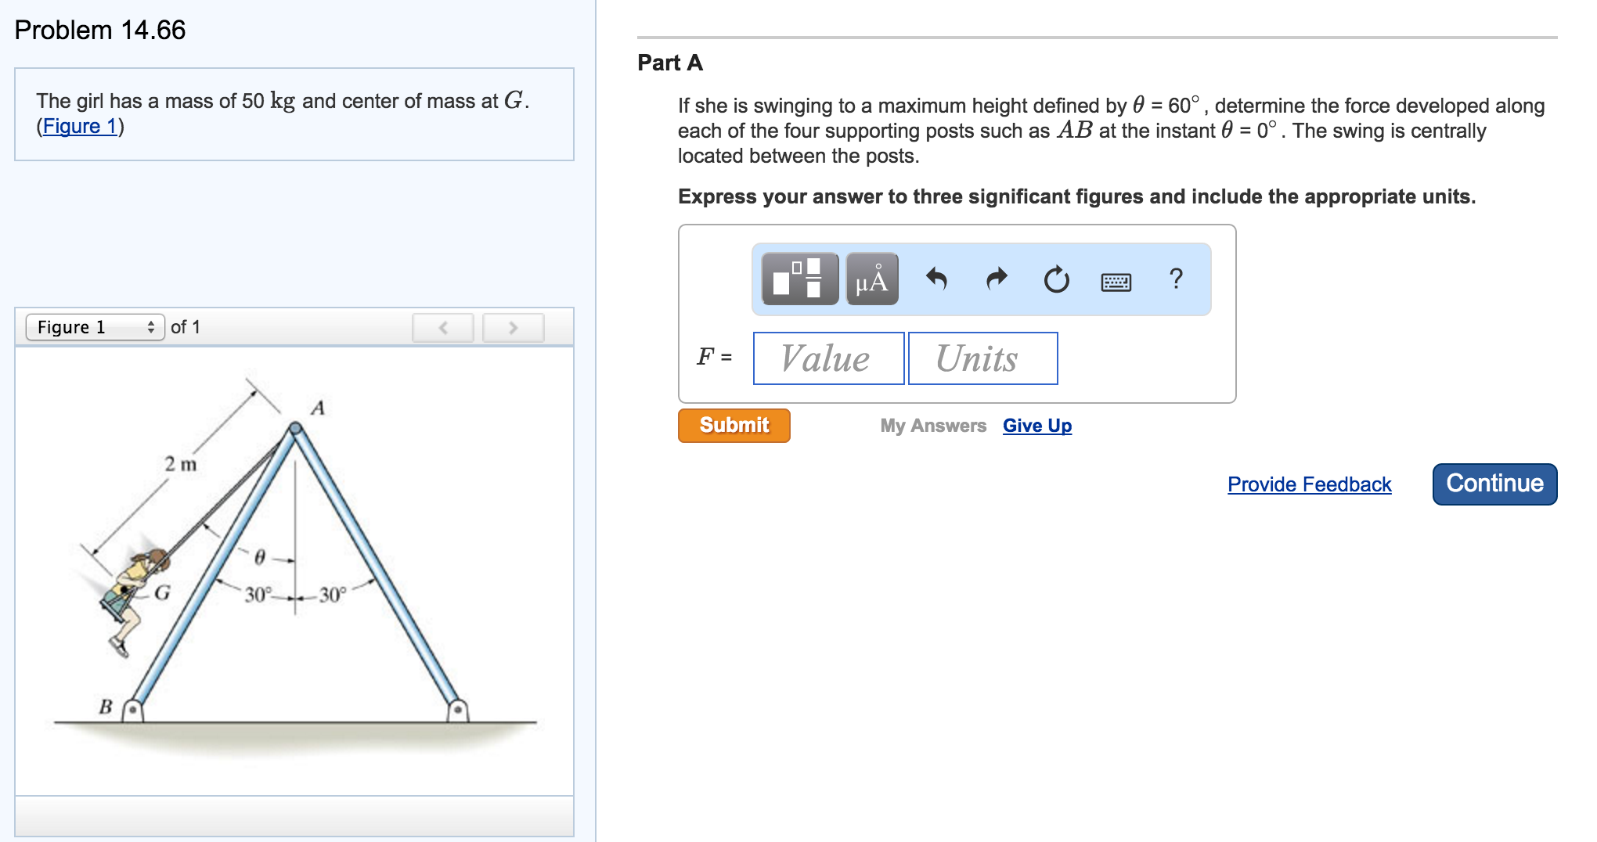The image size is (1597, 842).
Task: Submit the answer for Part A
Action: [x=734, y=425]
